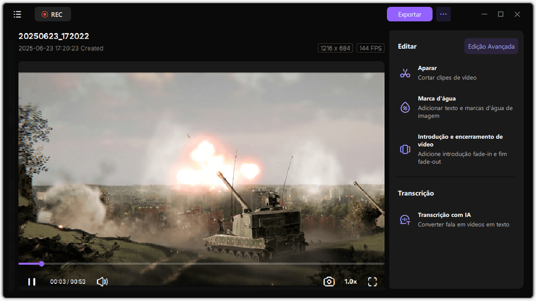
Task: Minimize the application window
Action: [x=484, y=14]
